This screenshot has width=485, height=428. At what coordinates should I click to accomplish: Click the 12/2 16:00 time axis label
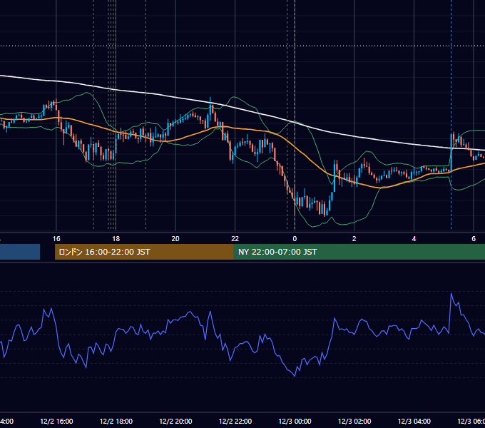tap(56, 421)
